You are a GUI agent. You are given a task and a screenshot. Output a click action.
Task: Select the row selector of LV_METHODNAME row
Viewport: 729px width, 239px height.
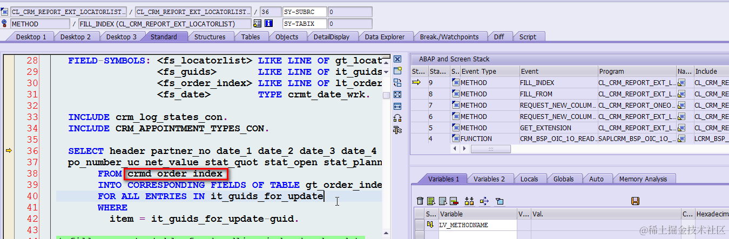pos(419,224)
